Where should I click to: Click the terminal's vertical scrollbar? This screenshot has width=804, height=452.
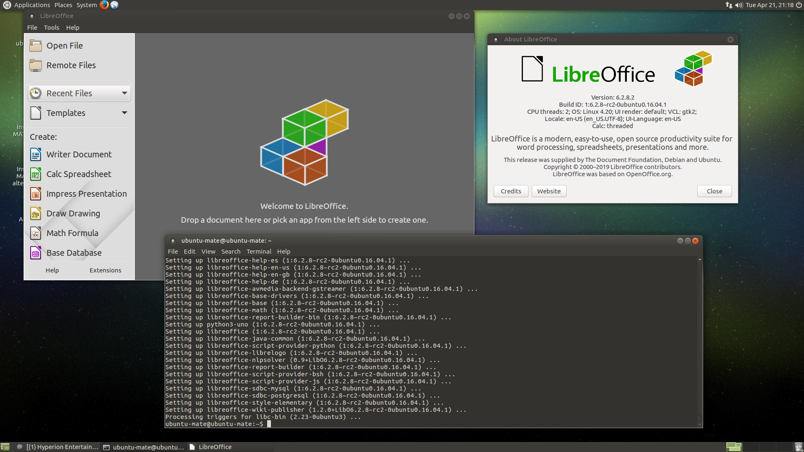tap(700, 341)
